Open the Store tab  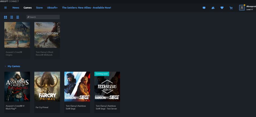click(39, 8)
